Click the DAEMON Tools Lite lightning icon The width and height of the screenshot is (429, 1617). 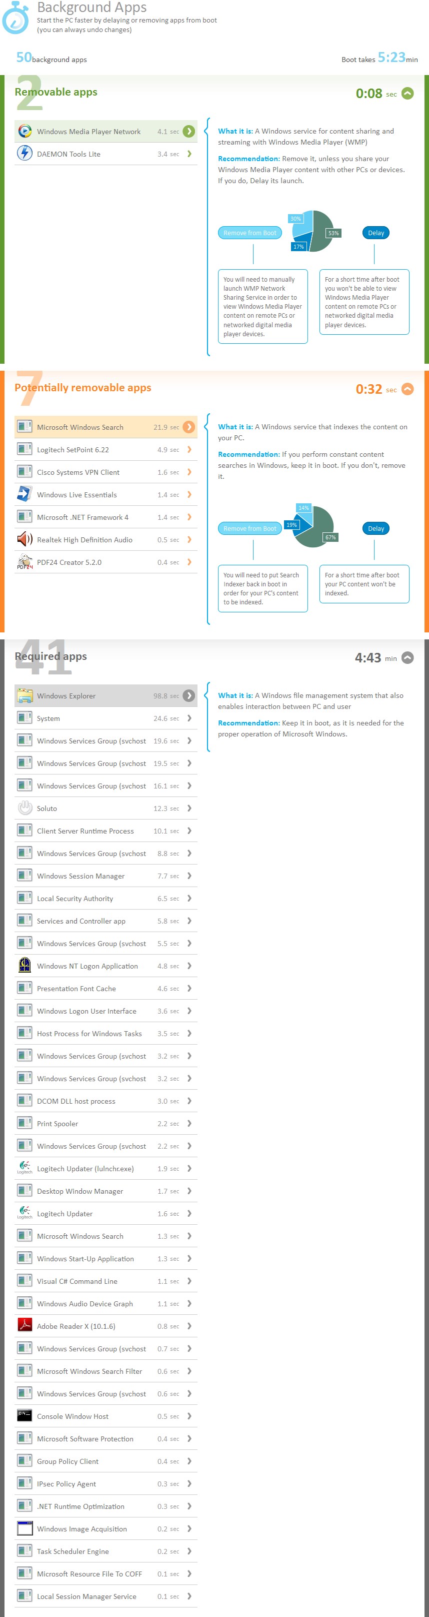[24, 153]
